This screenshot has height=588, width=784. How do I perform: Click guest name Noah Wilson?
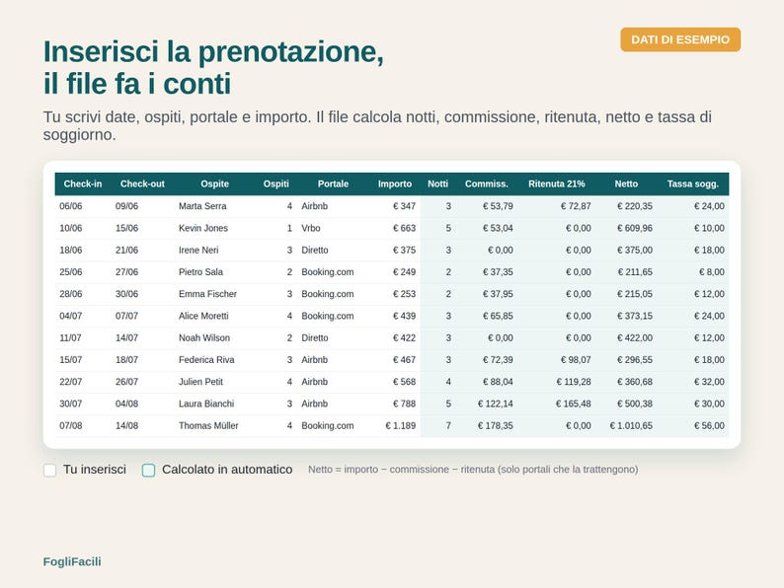click(x=204, y=337)
